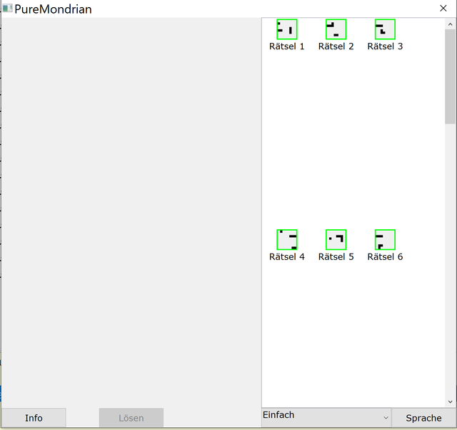The image size is (457, 430).
Task: Click the PureMondrian app icon in title bar
Action: (8, 9)
